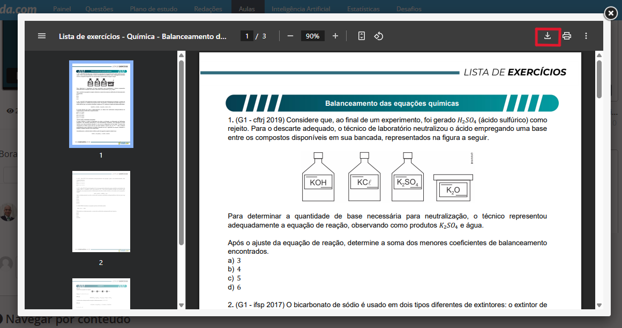622x328 pixels.
Task: Toggle the PDF sidebar hamburger menu
Action: [x=42, y=36]
